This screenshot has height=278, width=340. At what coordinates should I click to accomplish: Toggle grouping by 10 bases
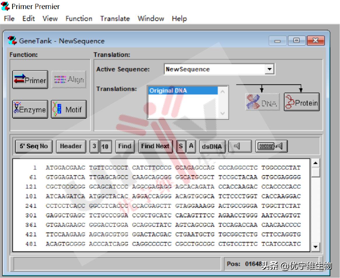click(105, 146)
